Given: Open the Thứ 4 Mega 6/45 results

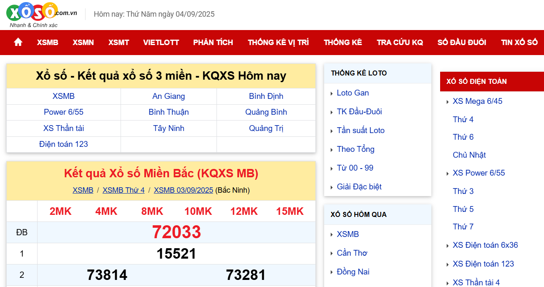Looking at the screenshot, I should tap(463, 119).
